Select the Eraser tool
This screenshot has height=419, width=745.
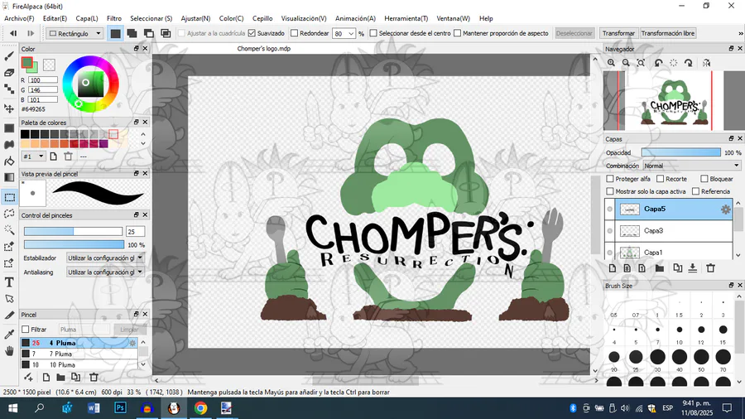tap(9, 73)
